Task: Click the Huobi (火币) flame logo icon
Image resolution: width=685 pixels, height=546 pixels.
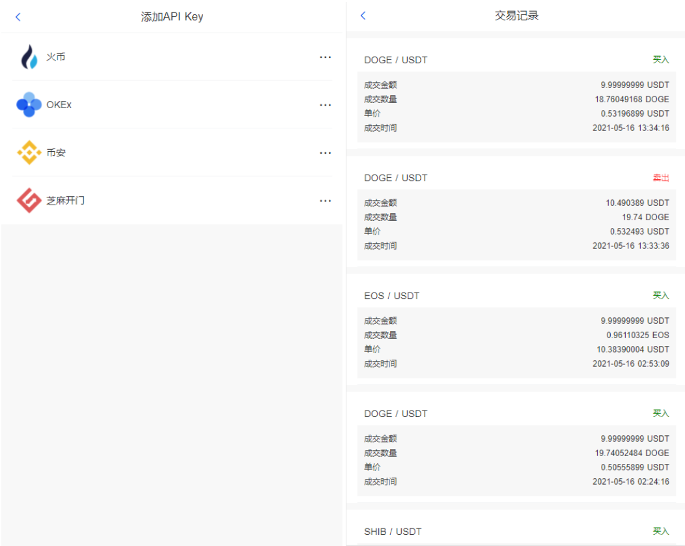Action: click(29, 57)
